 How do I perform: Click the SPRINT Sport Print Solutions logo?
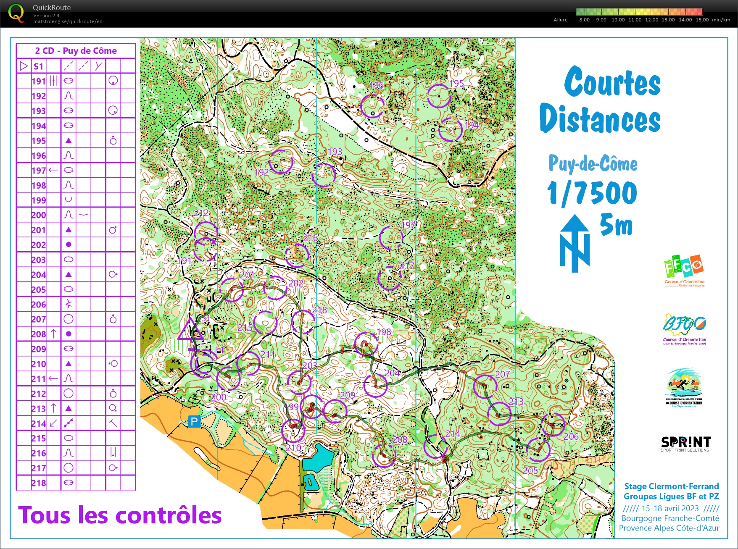[x=685, y=444]
